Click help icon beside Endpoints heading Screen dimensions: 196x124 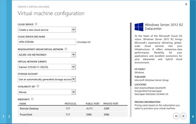tap(32, 99)
